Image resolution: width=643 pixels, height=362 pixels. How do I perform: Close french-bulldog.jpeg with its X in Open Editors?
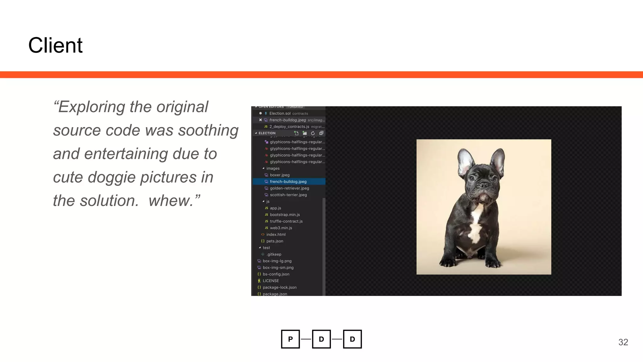[260, 120]
